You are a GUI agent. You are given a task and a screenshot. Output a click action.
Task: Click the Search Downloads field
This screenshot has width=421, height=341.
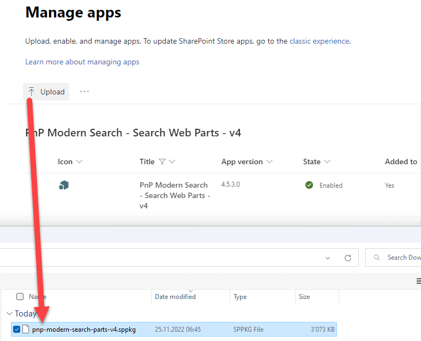(393, 258)
